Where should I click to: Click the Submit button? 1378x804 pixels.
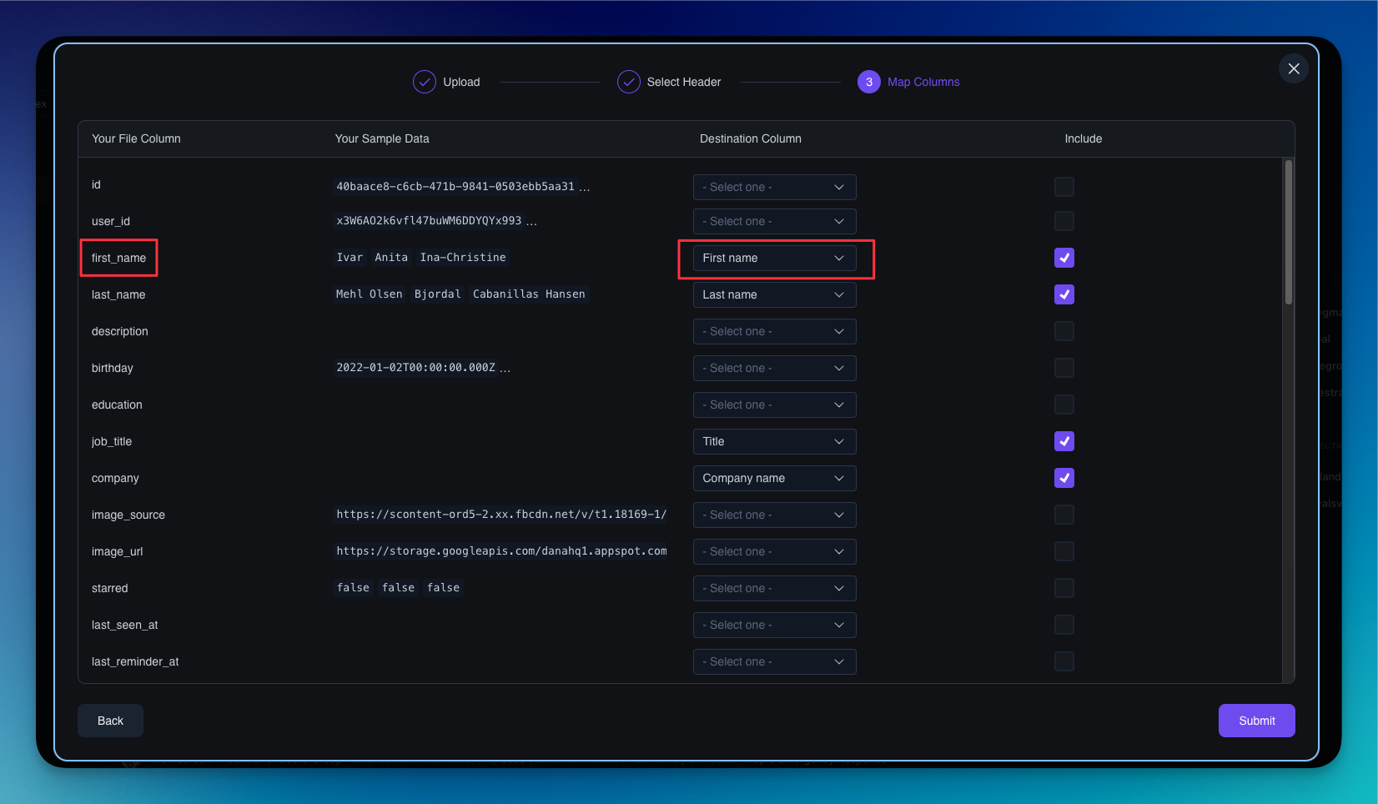(1256, 721)
